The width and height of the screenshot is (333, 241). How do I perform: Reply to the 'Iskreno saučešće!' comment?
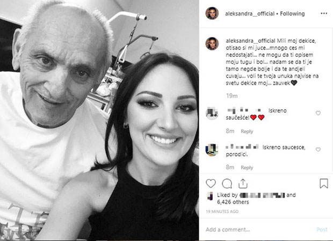pos(247,132)
